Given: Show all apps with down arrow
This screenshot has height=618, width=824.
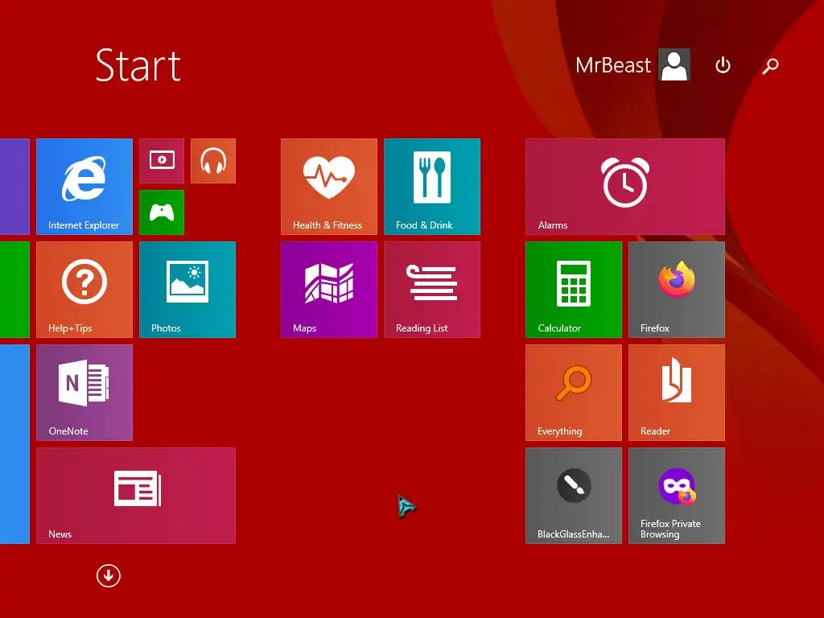Looking at the screenshot, I should (x=109, y=576).
